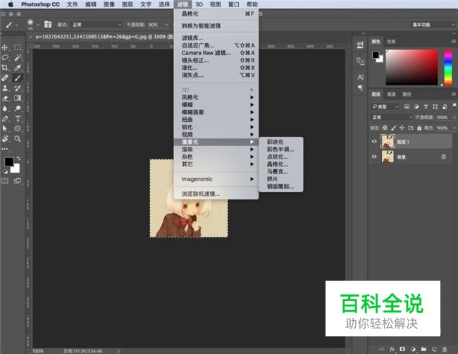Image resolution: width=458 pixels, height=354 pixels.
Task: Select the Eraser tool
Action: (5, 98)
